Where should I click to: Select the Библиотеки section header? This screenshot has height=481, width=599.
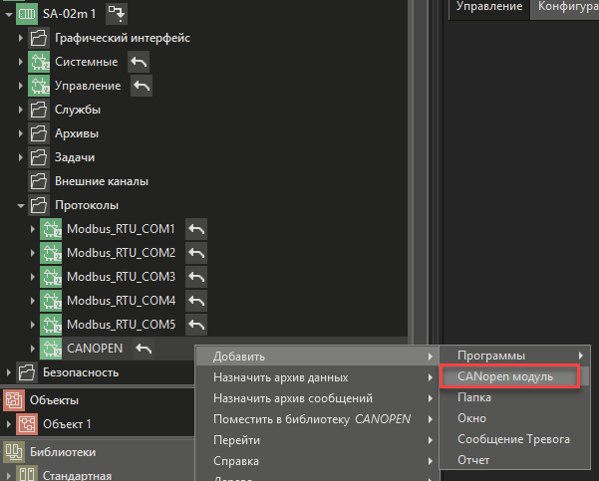coord(63,452)
